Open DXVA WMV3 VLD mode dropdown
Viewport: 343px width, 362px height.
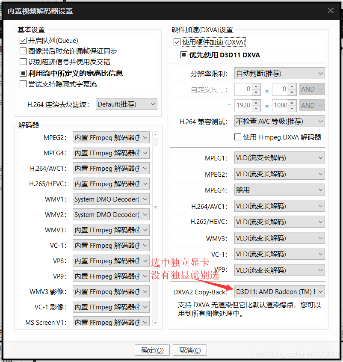(280, 238)
